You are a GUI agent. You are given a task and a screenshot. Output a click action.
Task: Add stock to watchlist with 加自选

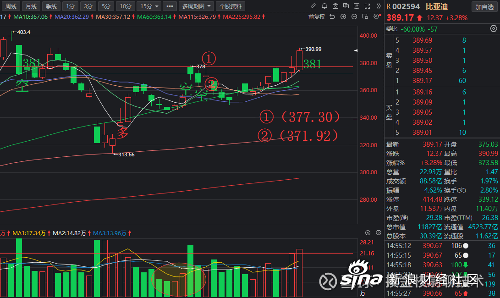point(484,7)
